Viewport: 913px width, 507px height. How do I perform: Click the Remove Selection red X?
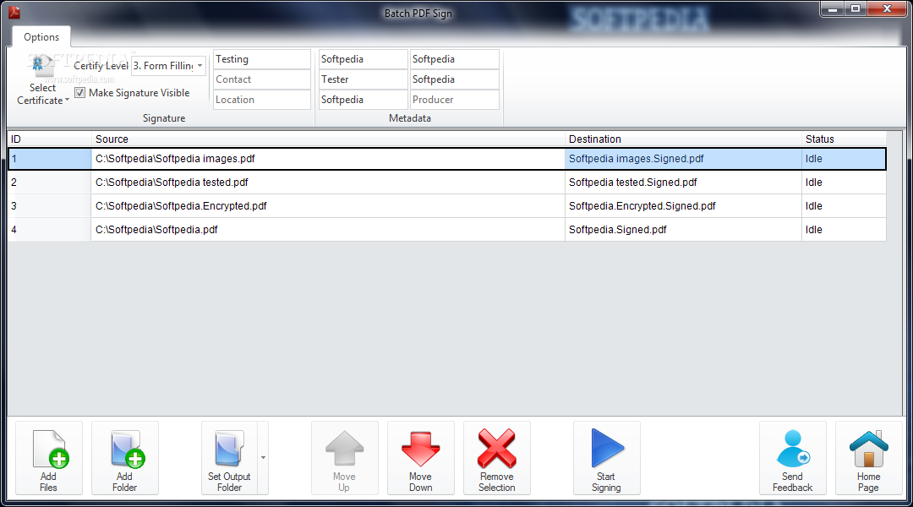click(x=497, y=448)
